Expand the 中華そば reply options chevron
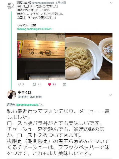 pos(111,95)
